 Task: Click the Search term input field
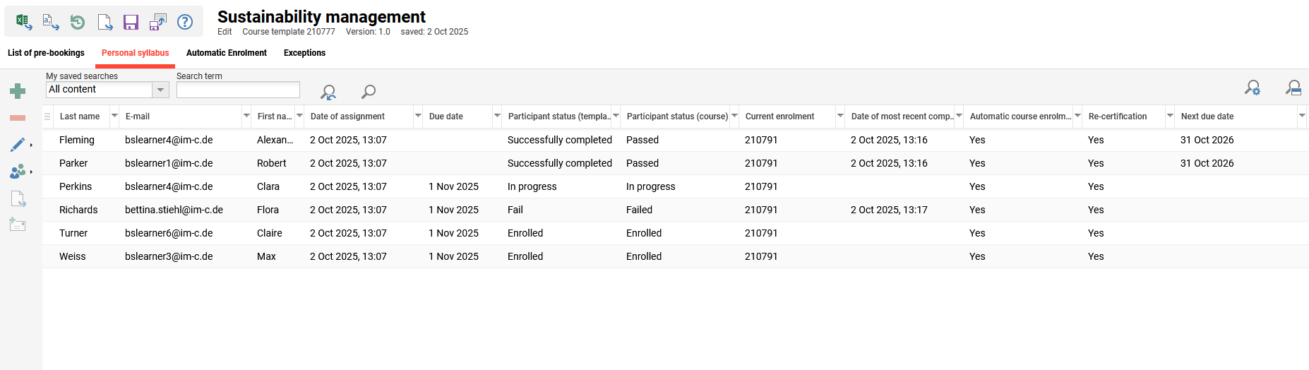(x=238, y=90)
